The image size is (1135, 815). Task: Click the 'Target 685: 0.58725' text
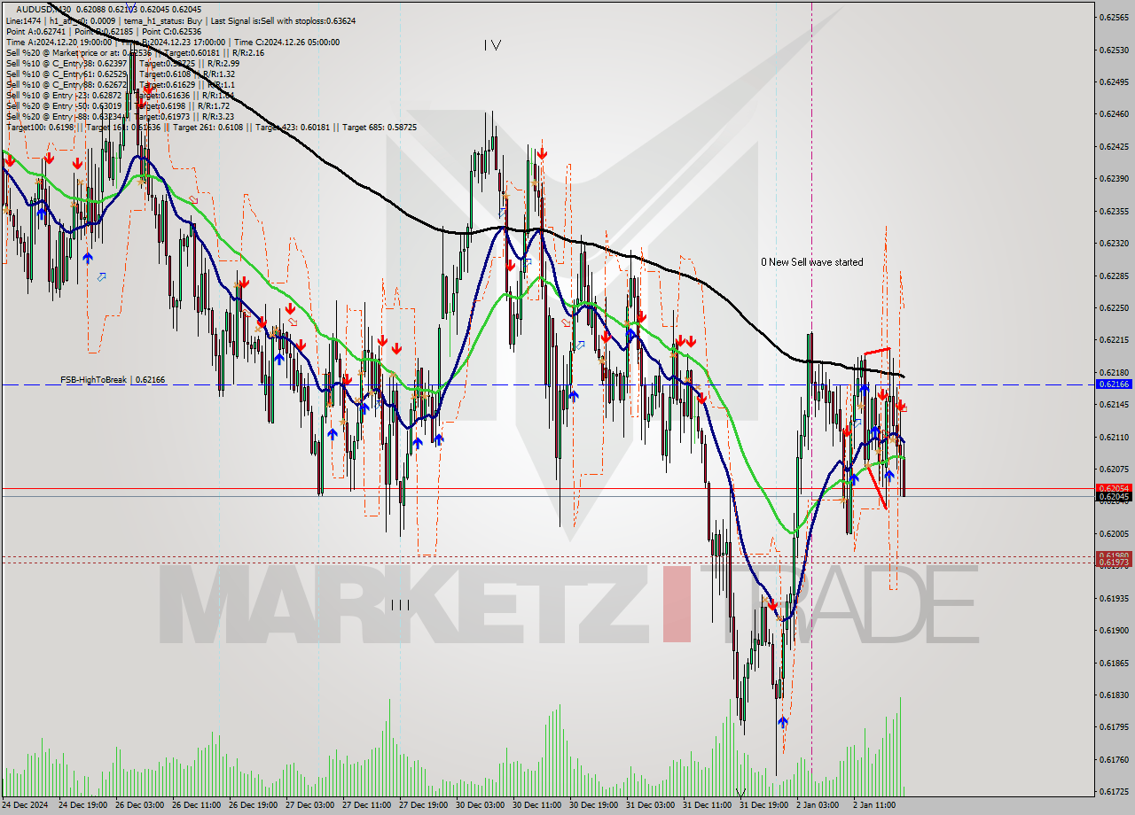coord(380,127)
